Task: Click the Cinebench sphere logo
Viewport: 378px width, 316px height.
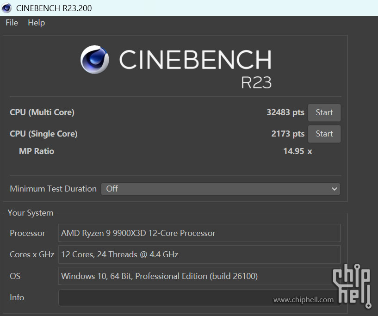Action: (94, 59)
